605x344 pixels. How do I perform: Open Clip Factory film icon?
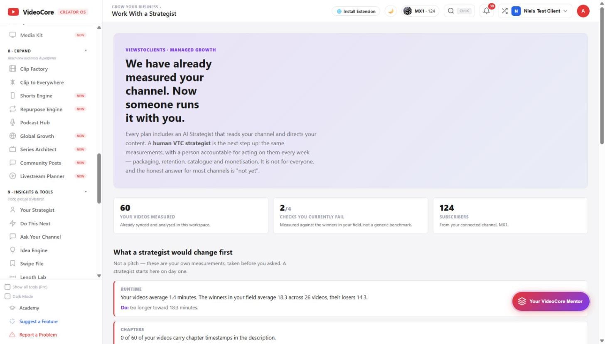pos(12,69)
